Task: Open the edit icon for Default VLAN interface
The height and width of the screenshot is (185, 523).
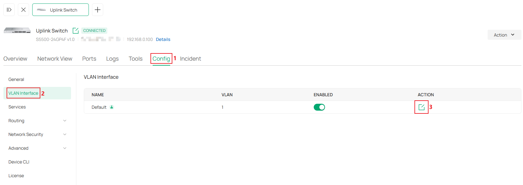Action: (421, 107)
